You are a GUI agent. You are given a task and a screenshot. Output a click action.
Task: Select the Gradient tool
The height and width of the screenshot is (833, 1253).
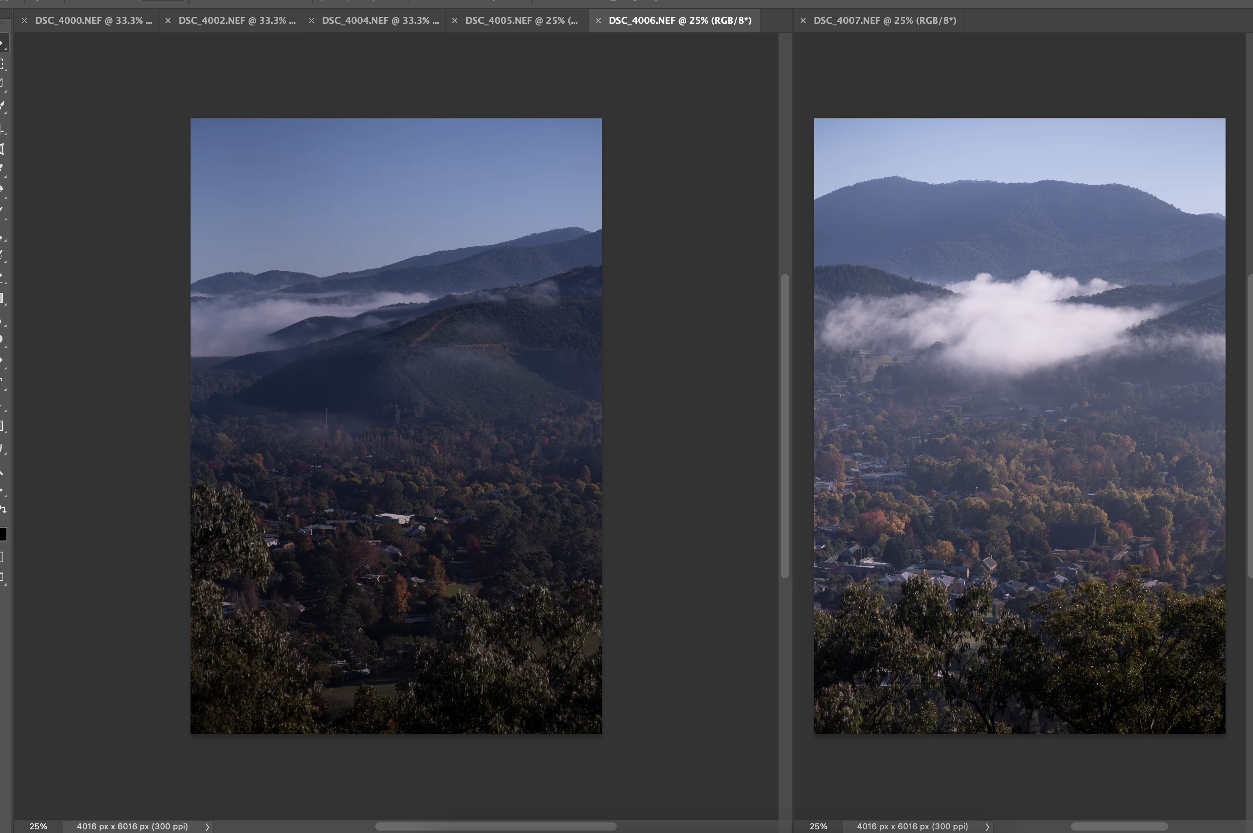tap(2, 299)
